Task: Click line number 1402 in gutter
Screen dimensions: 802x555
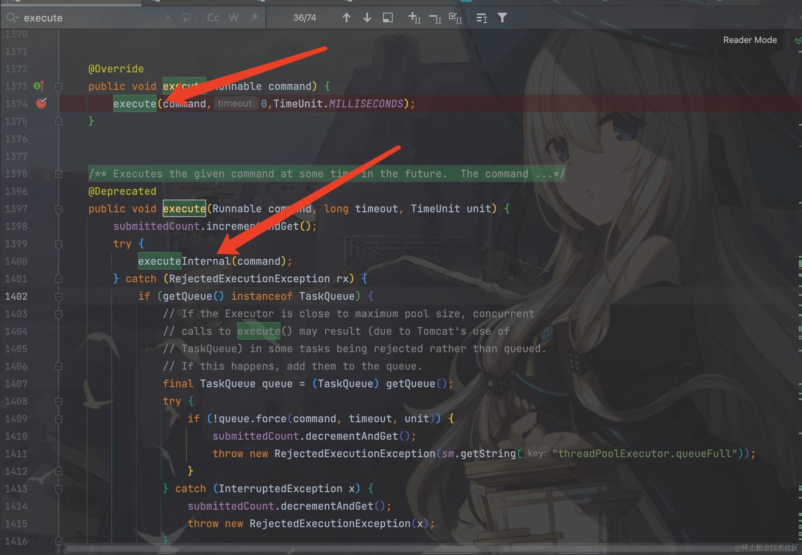Action: point(16,296)
